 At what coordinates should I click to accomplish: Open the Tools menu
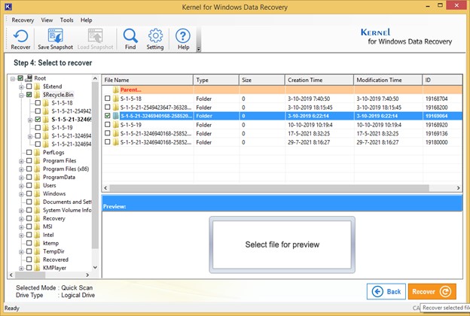coord(66,20)
